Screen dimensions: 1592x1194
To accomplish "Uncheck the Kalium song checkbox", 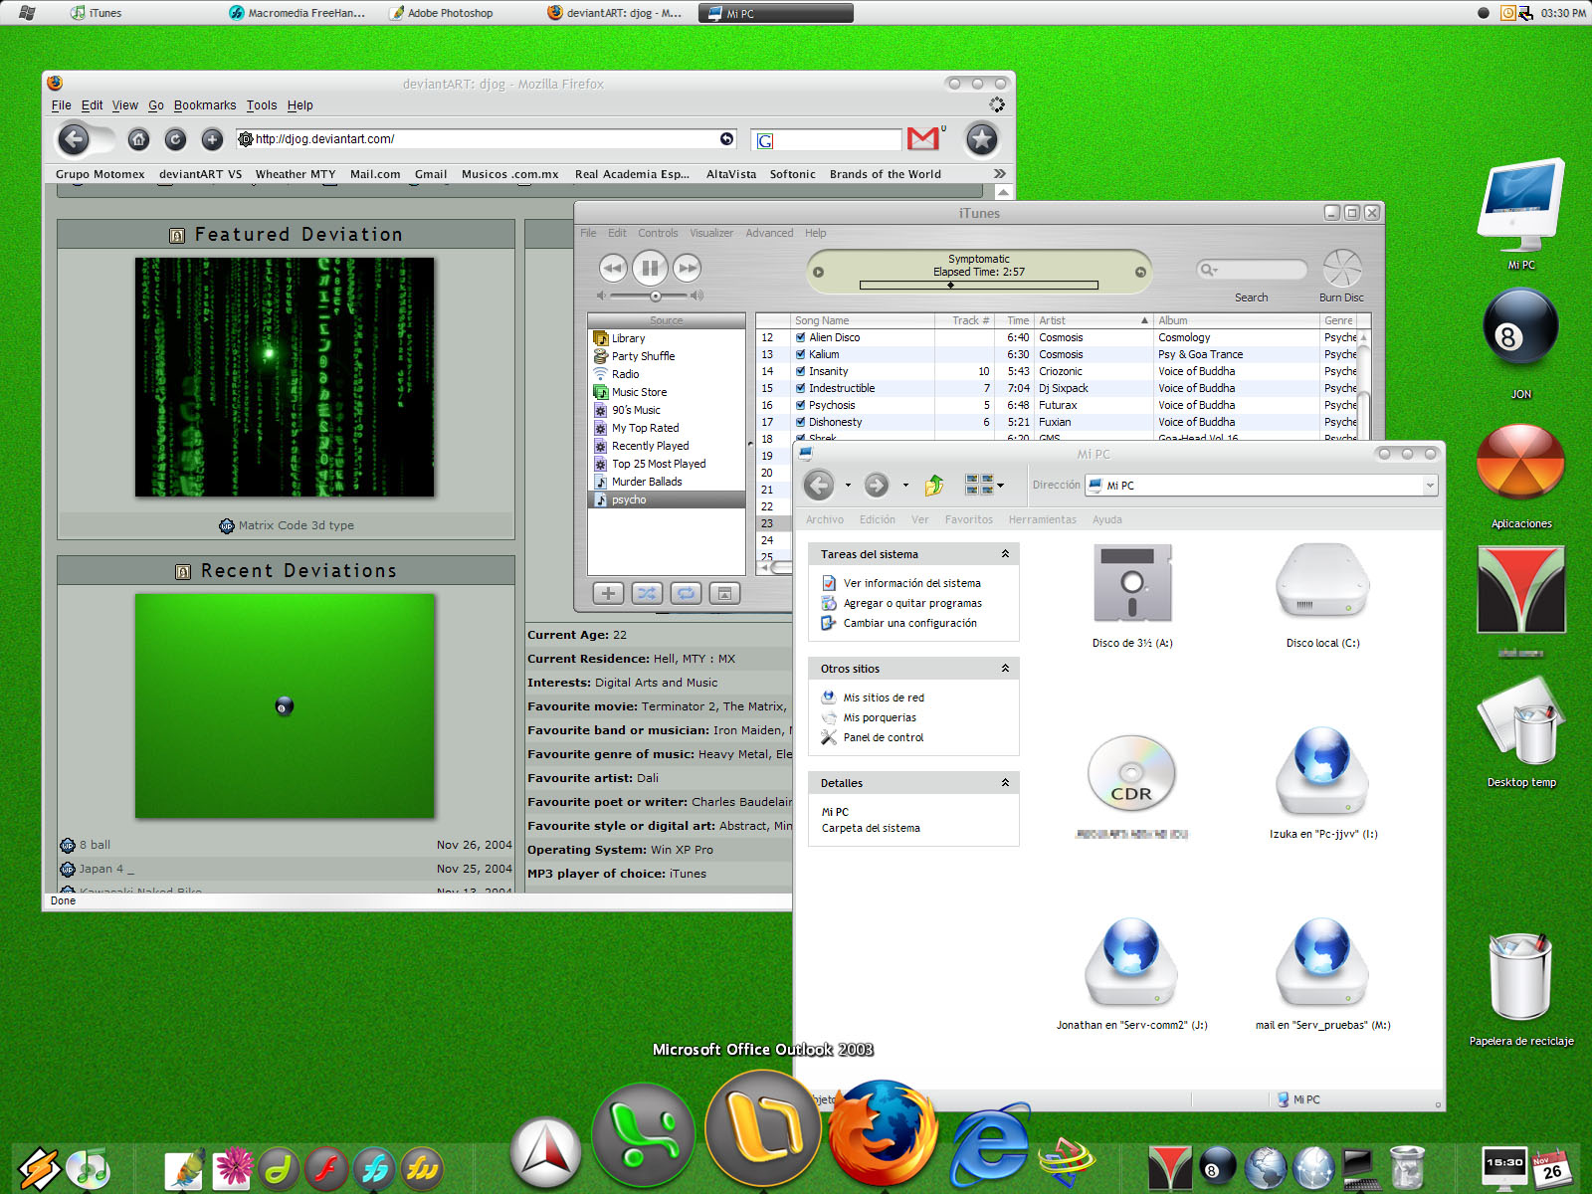I will click(x=800, y=354).
